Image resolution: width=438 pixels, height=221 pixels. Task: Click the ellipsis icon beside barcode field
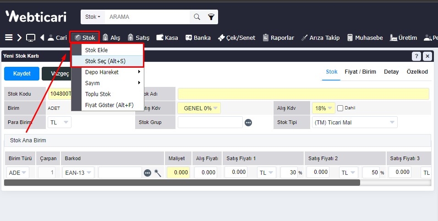[148, 172]
